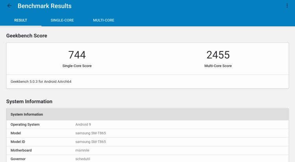Viewport: 295px width, 162px height.
Task: Switch to the RESULT tab
Action: pos(20,20)
